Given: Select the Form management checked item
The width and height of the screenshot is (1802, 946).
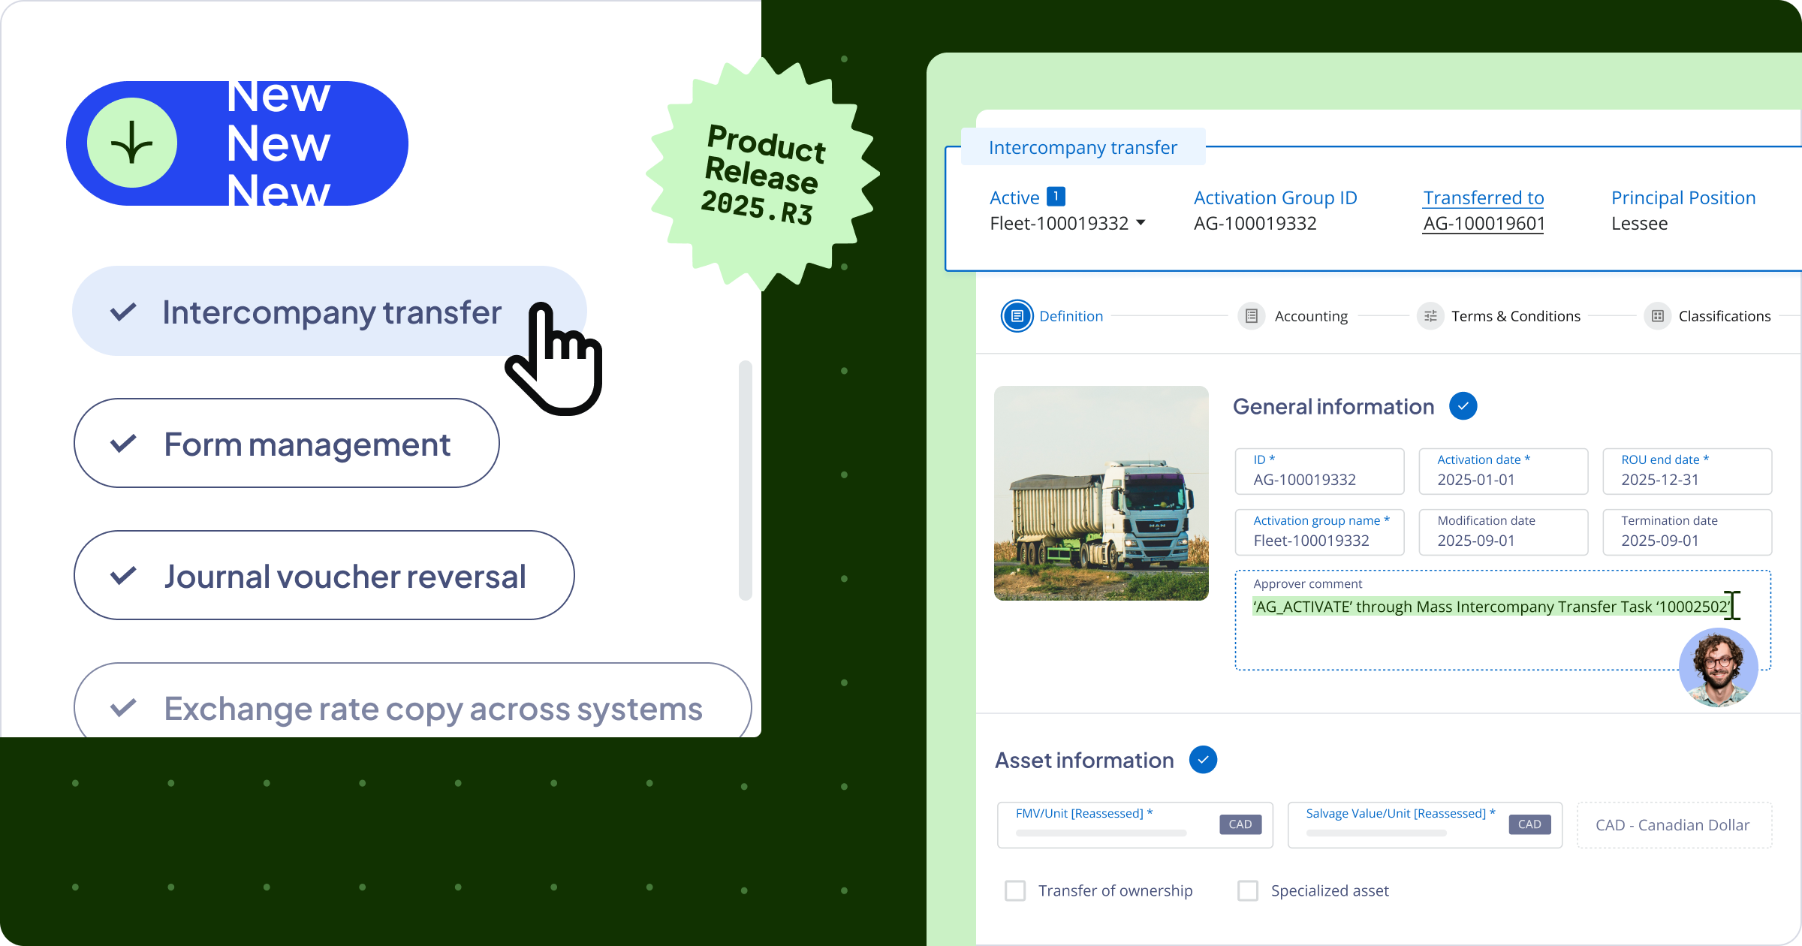Looking at the screenshot, I should click(286, 444).
